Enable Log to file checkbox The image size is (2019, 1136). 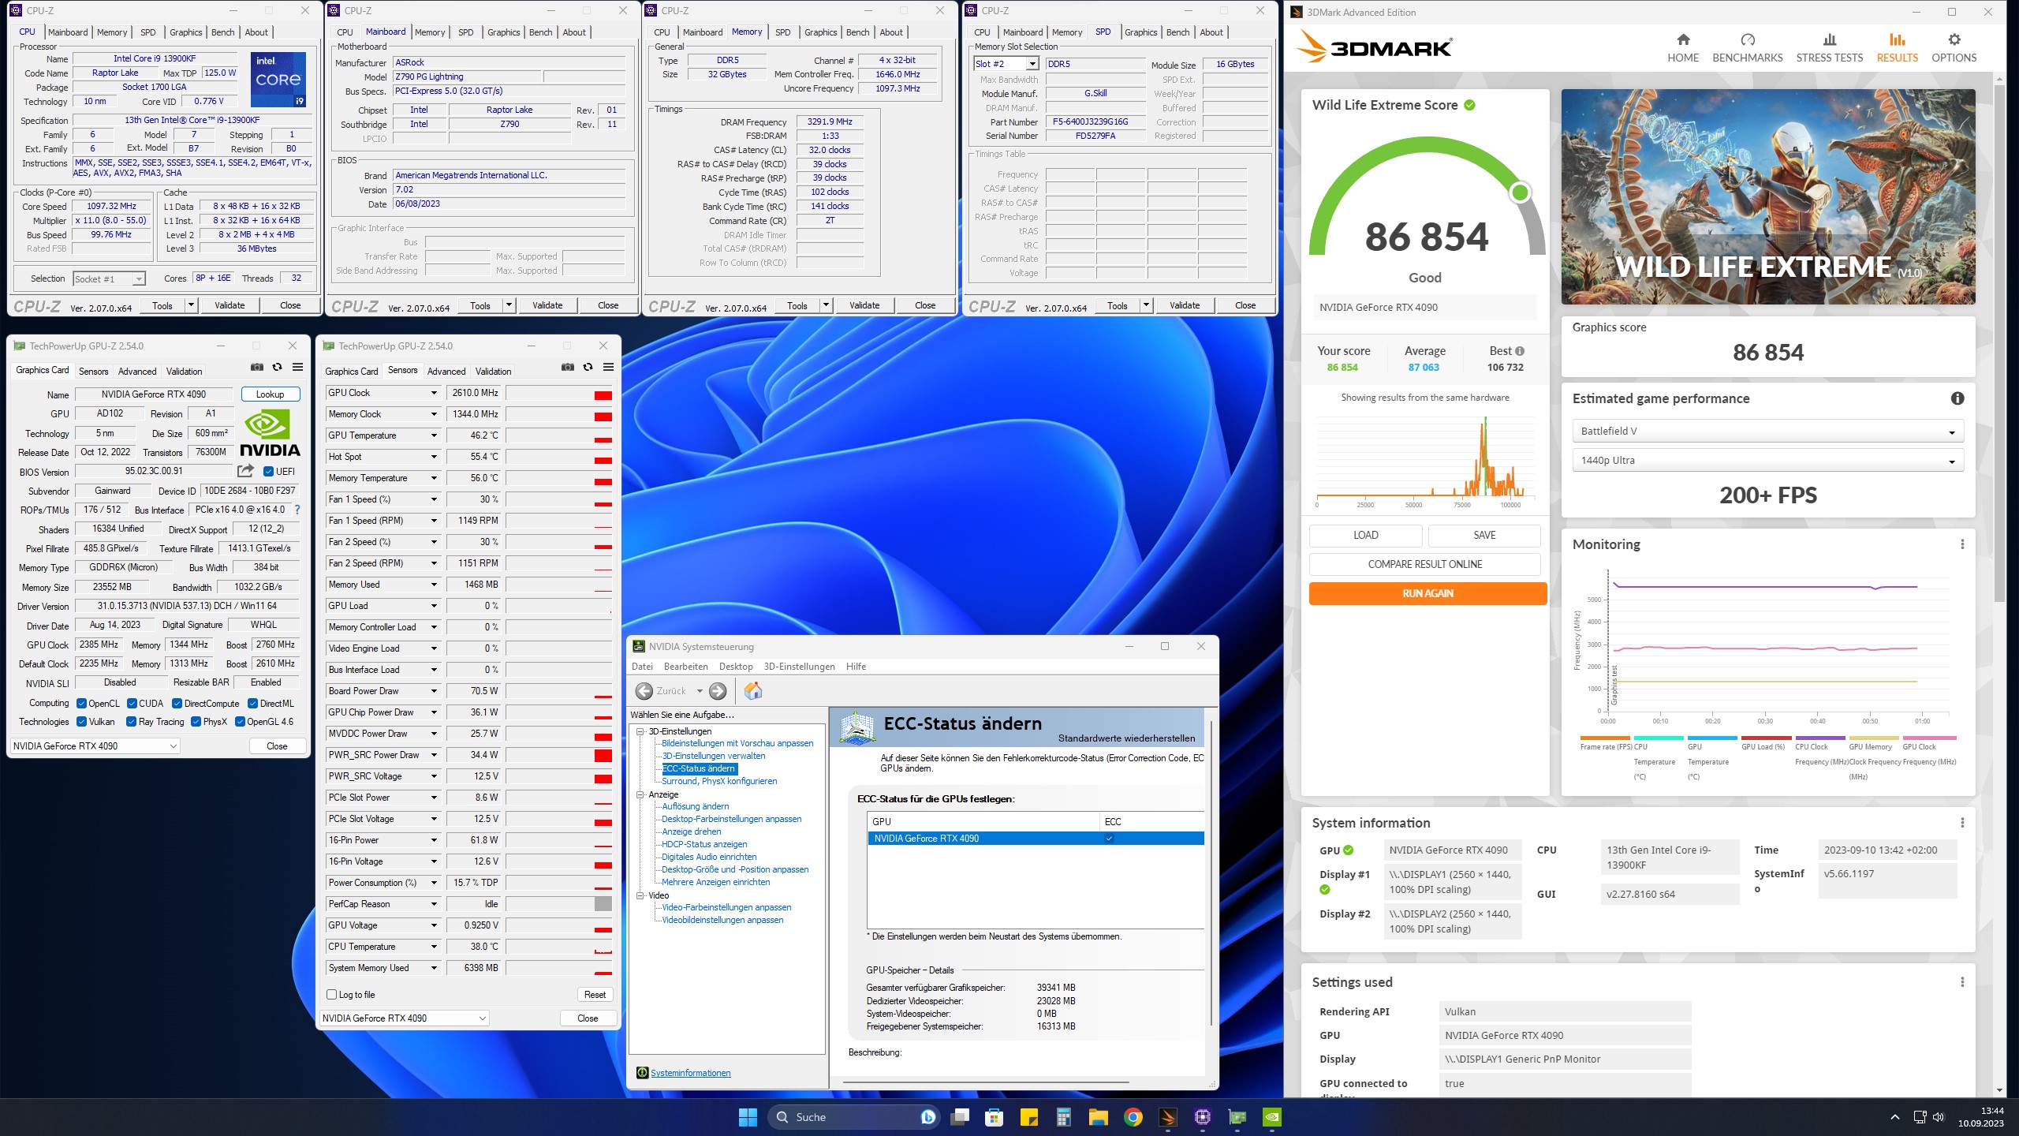(x=332, y=995)
